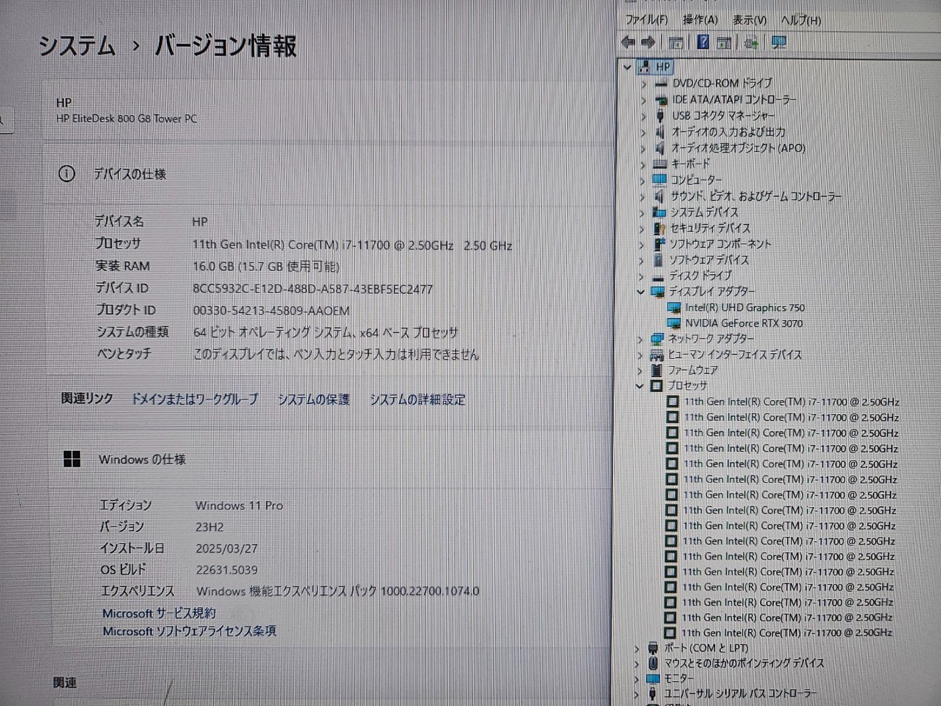
Task: Select the キーボード keyboard icon
Action: pyautogui.click(x=659, y=164)
